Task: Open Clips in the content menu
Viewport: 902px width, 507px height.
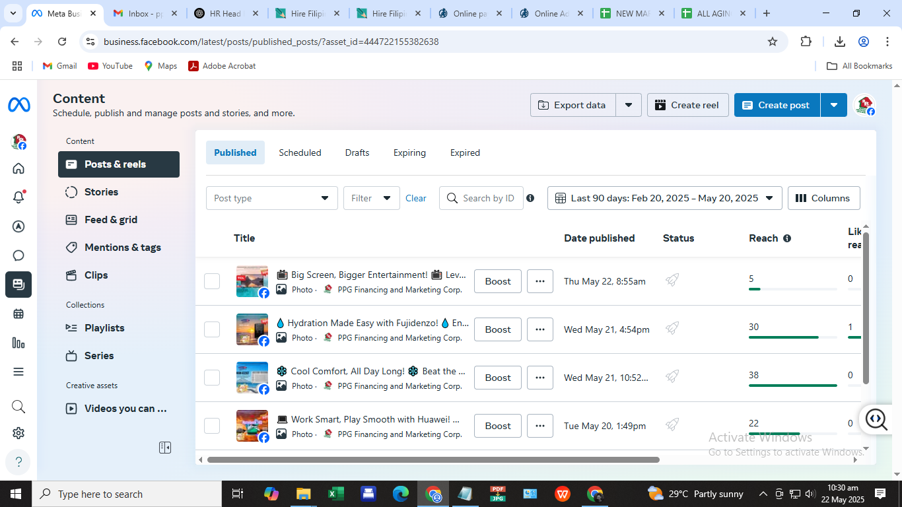Action: (x=119, y=275)
